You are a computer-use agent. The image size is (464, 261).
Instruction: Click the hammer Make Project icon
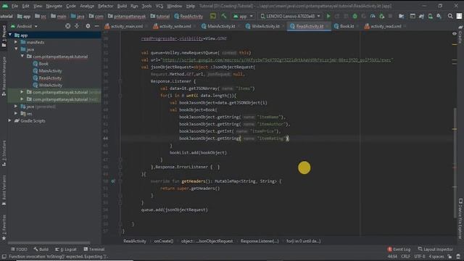[224, 16]
